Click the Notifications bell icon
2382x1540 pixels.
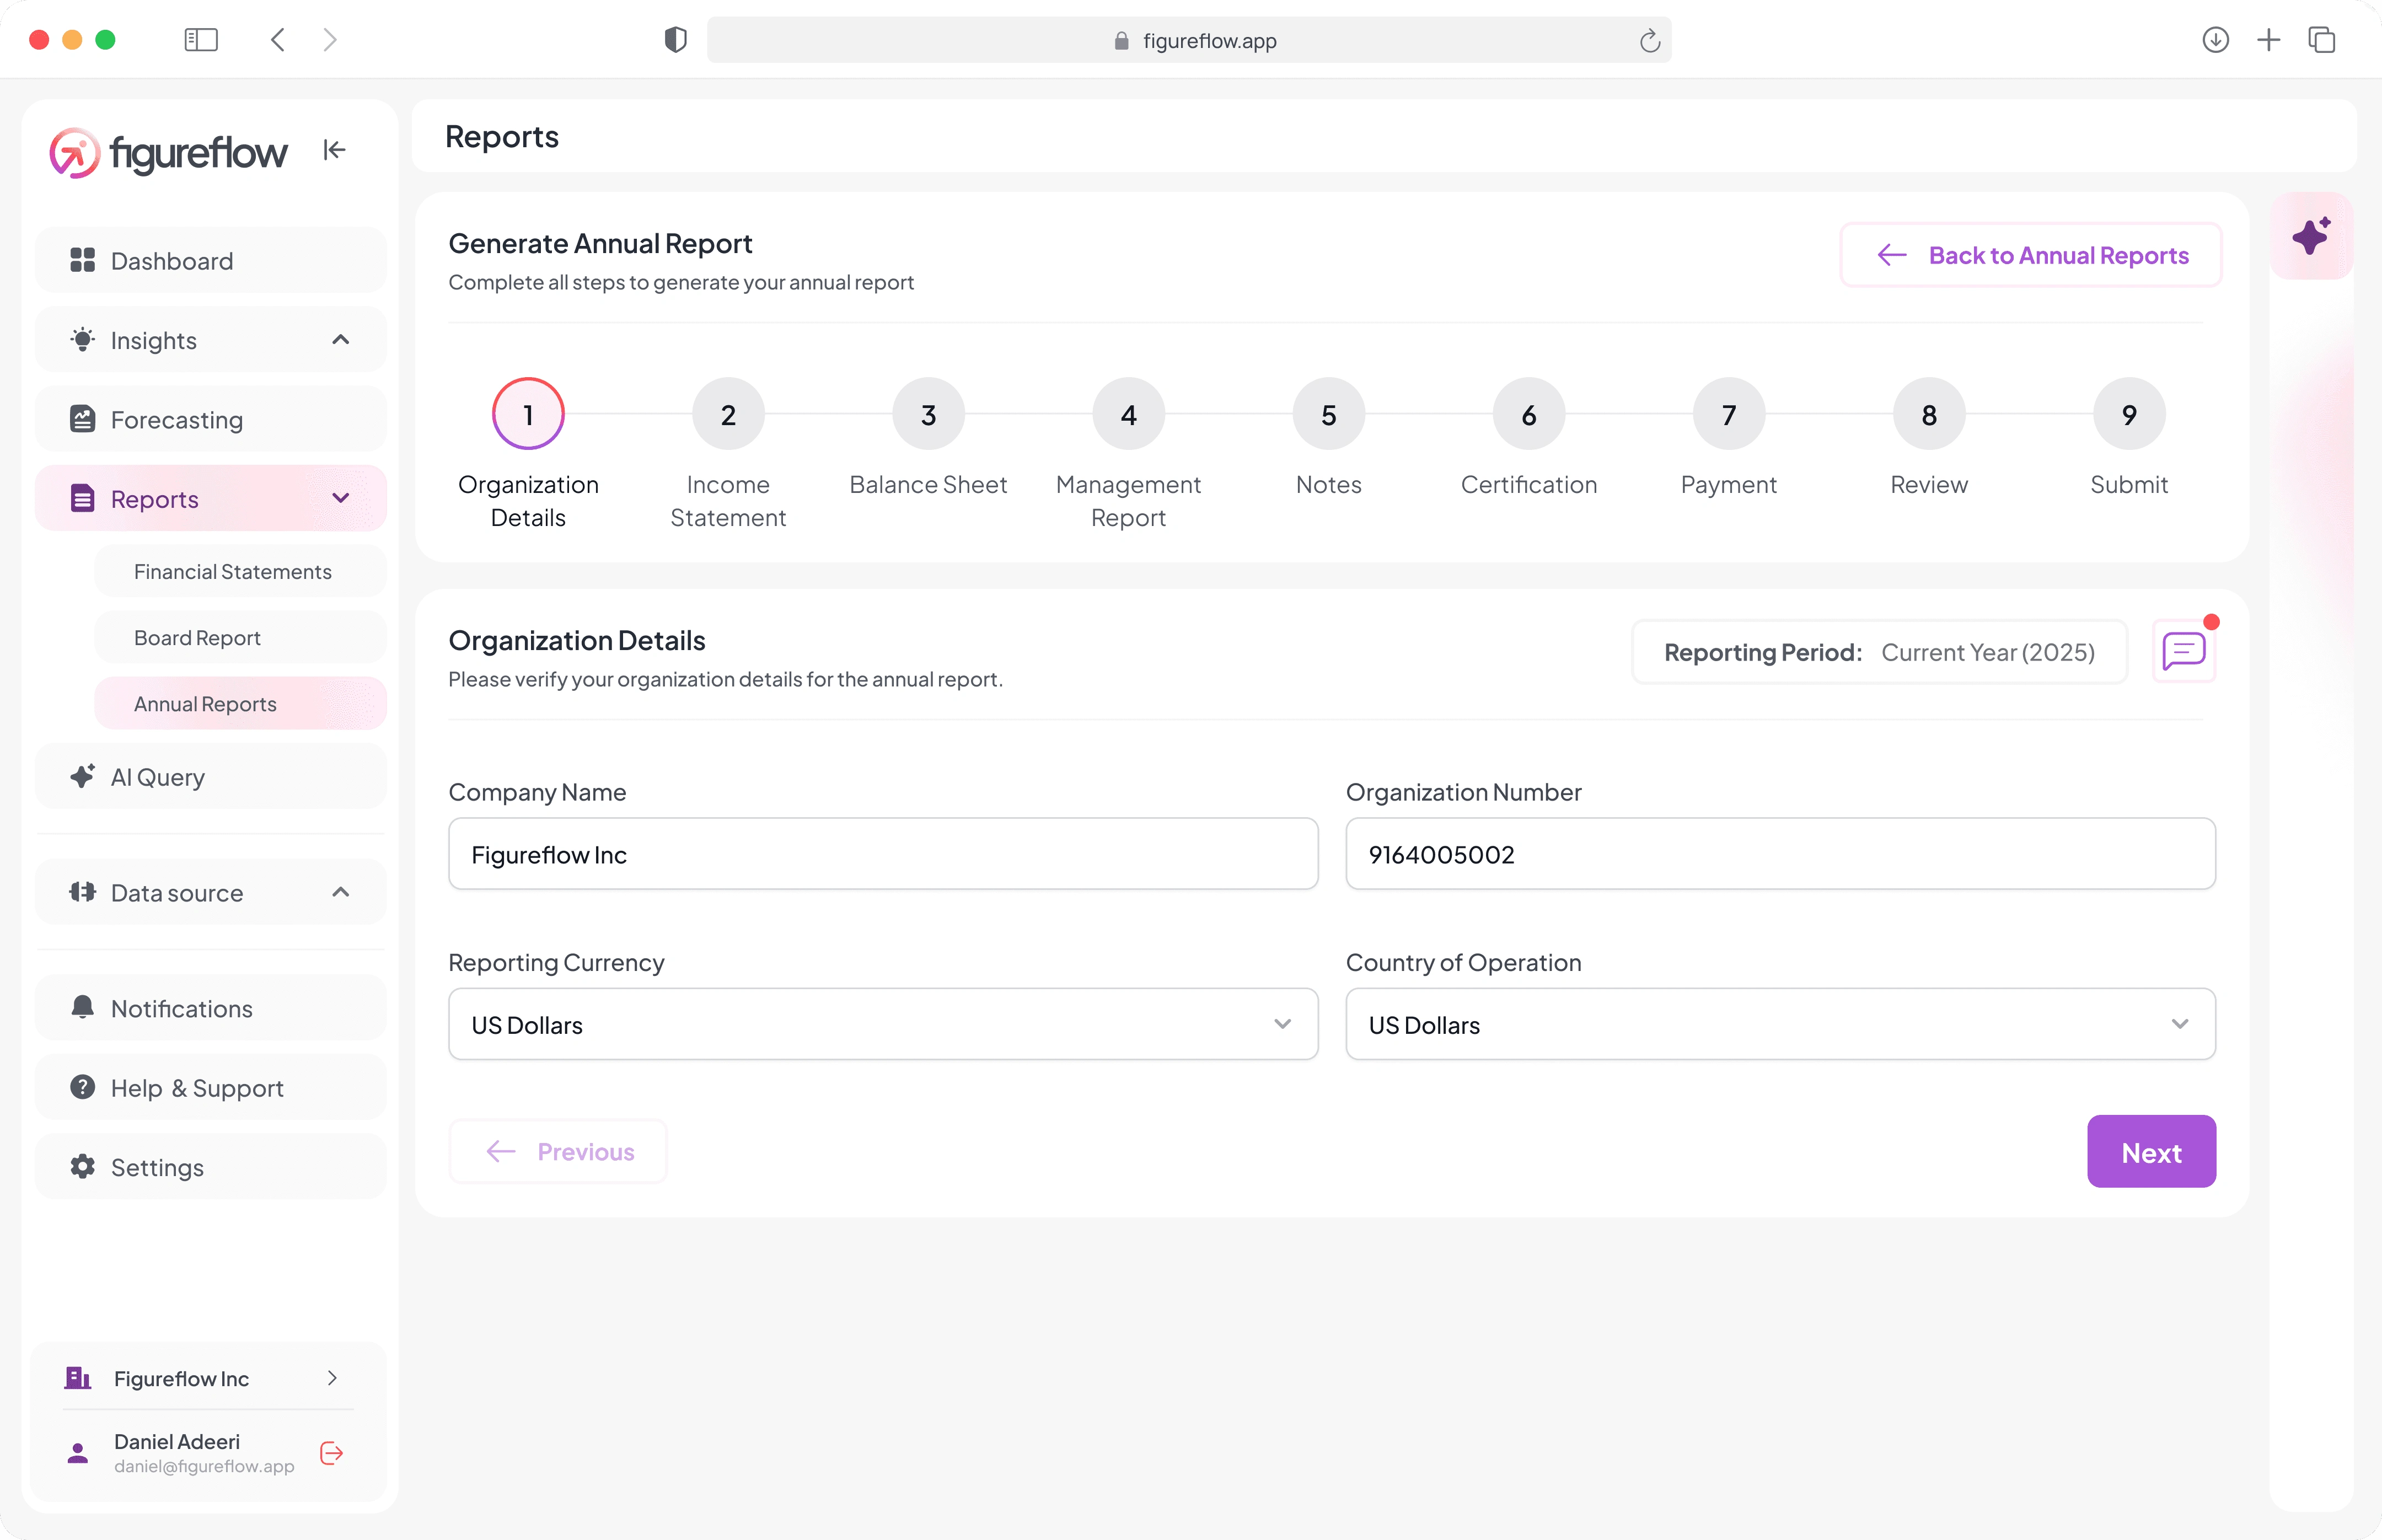(83, 1007)
